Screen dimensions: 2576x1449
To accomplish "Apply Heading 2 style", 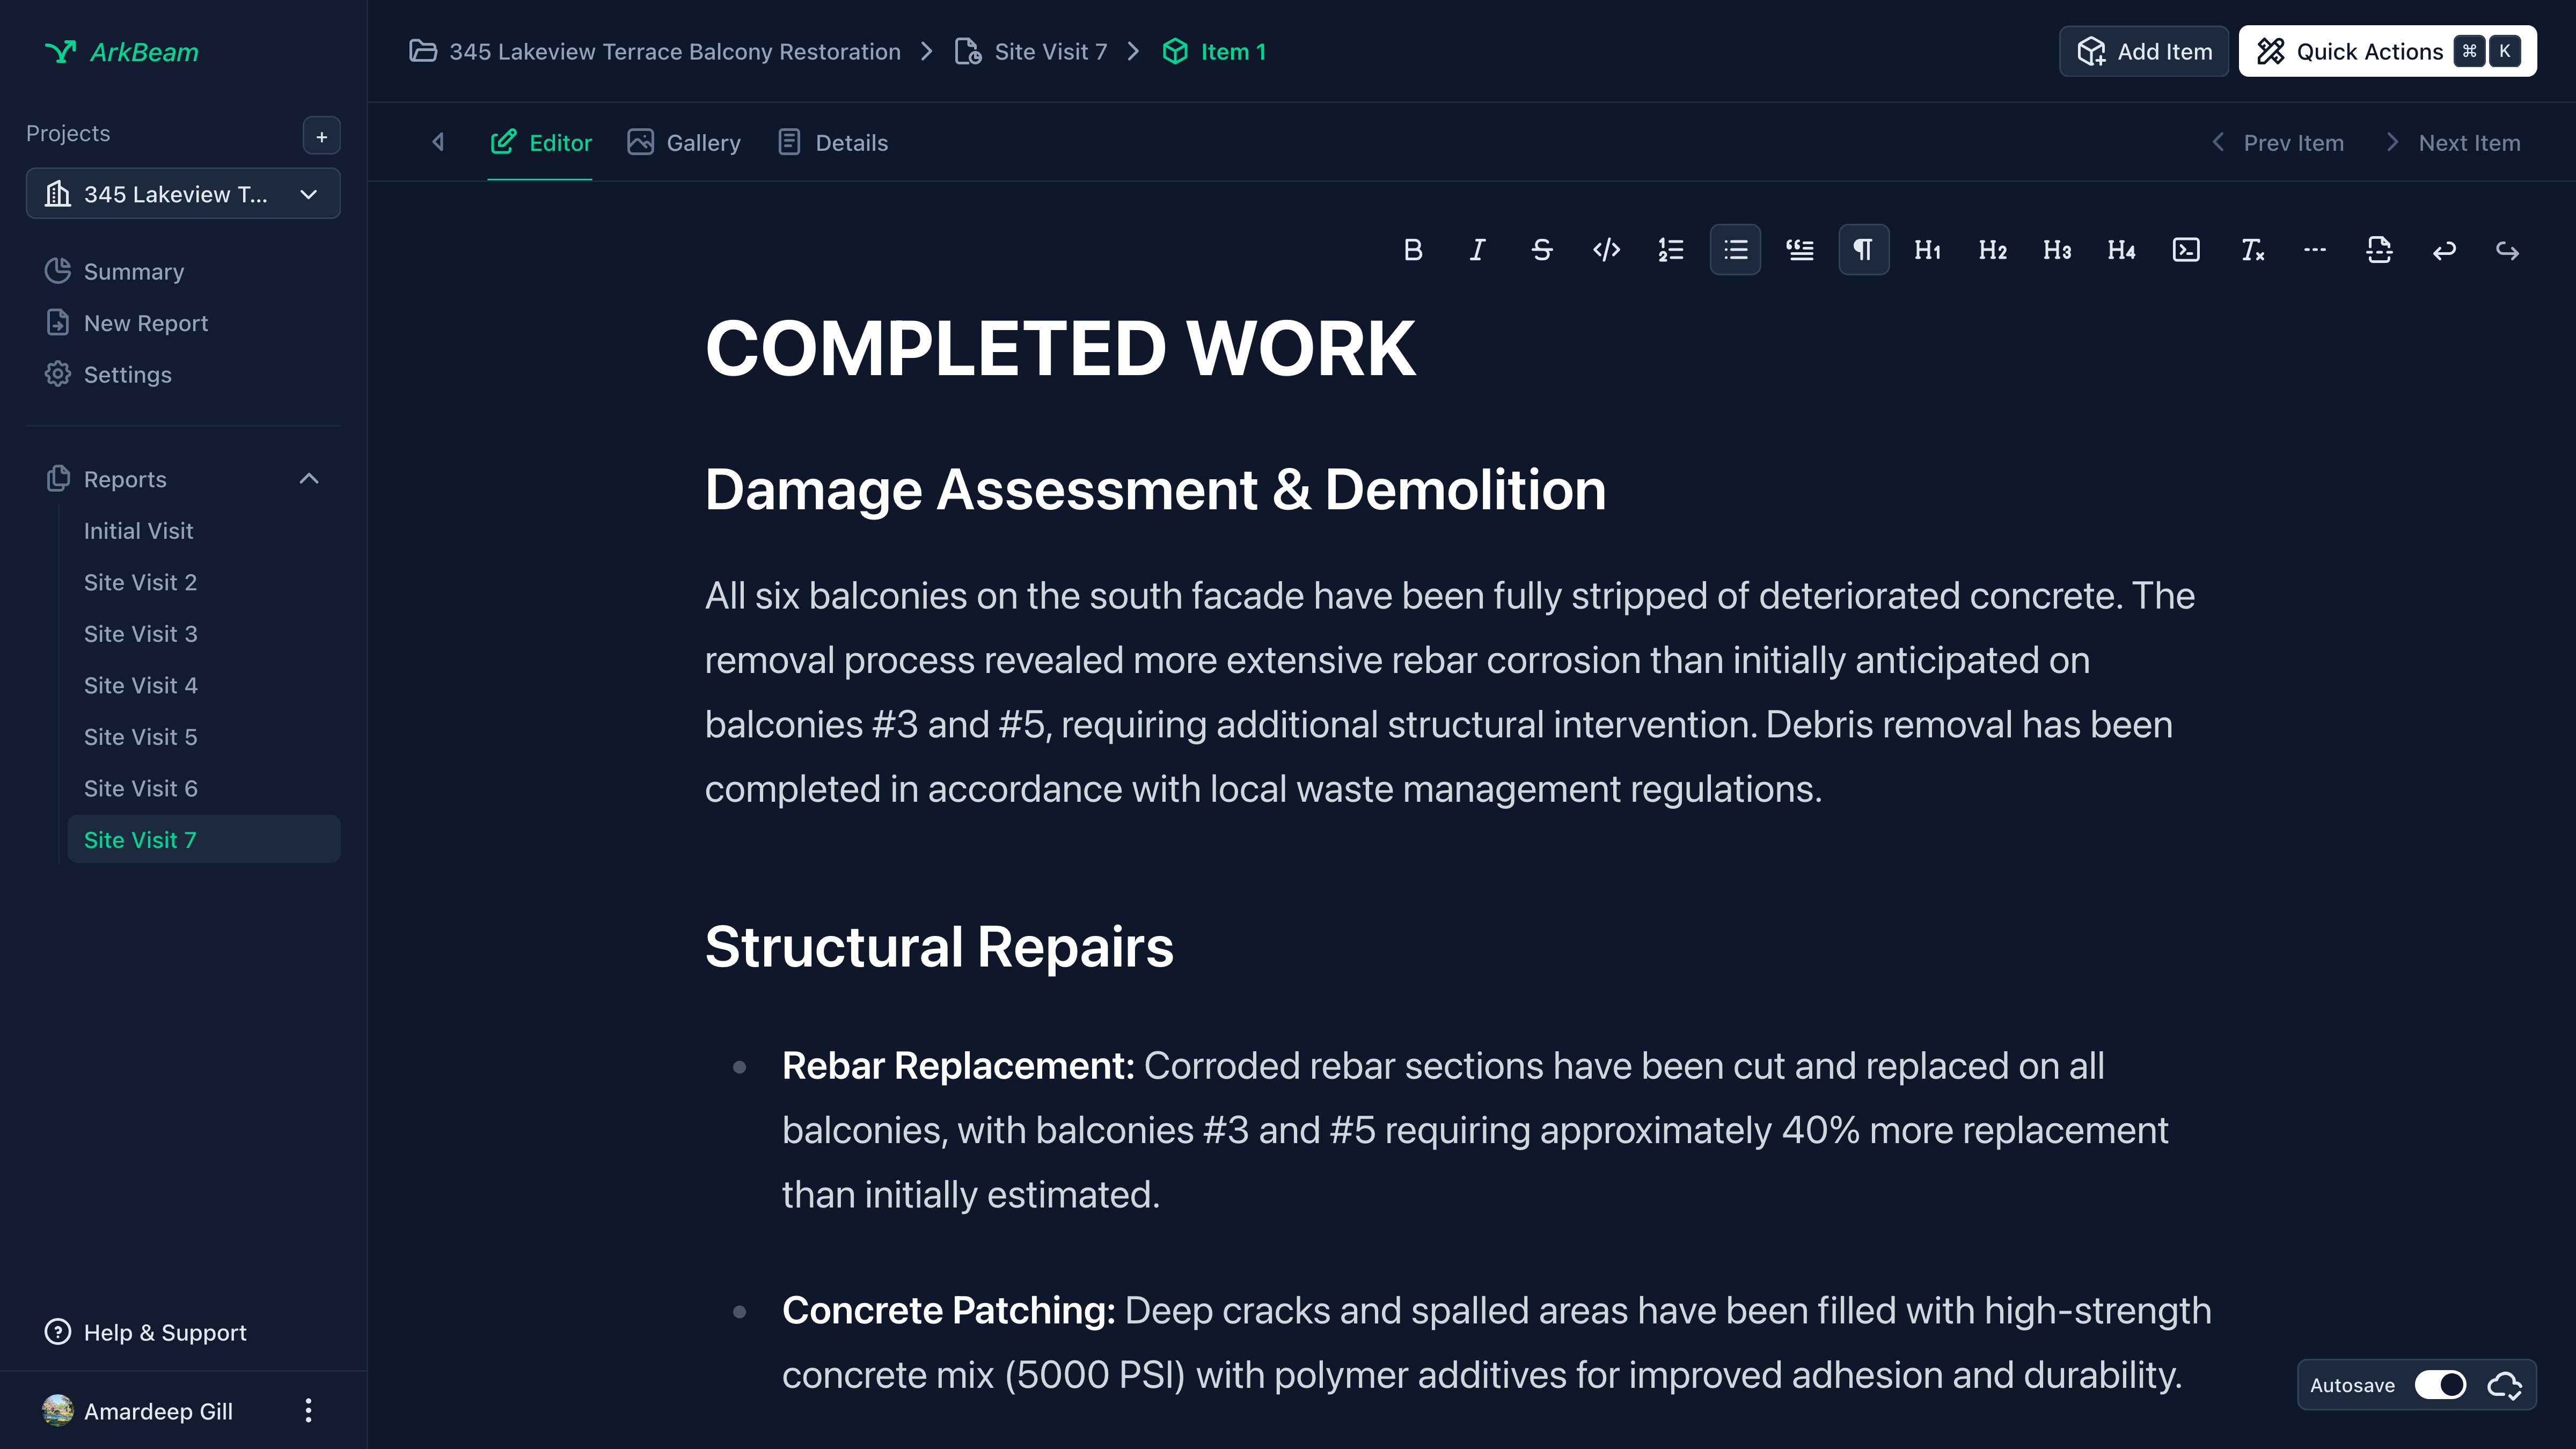I will pyautogui.click(x=1992, y=250).
